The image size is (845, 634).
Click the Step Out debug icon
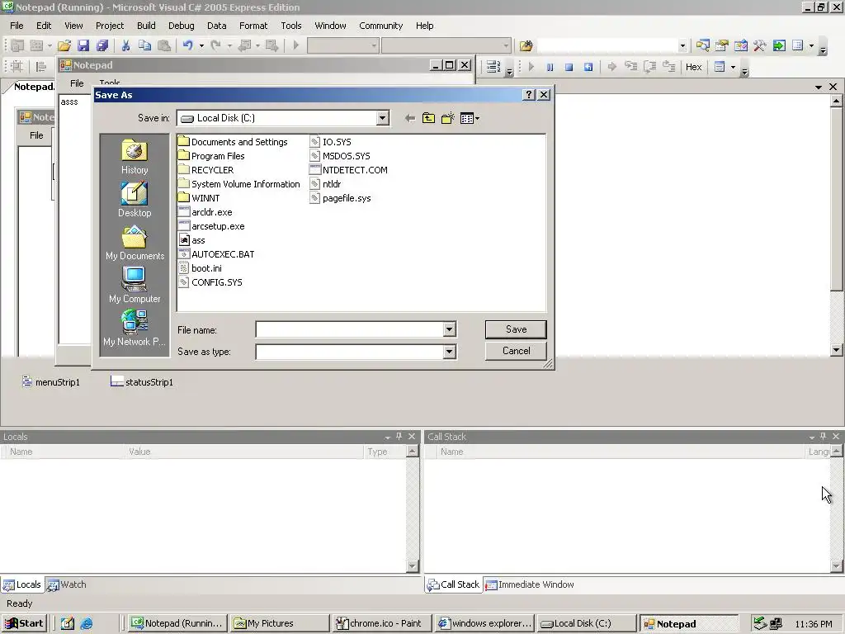tap(668, 67)
